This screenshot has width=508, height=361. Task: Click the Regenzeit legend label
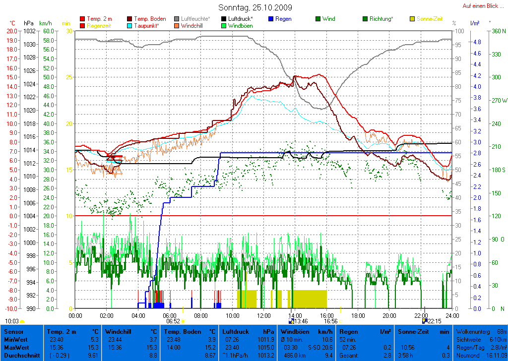click(x=99, y=25)
